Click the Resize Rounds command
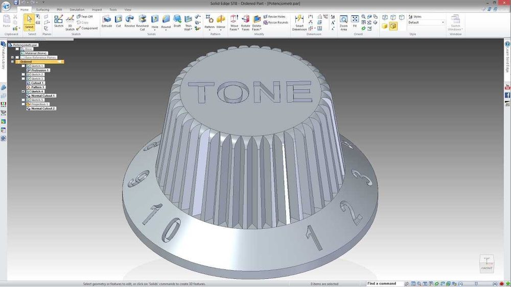Screen dimensions: 511x287 pyautogui.click(x=276, y=22)
